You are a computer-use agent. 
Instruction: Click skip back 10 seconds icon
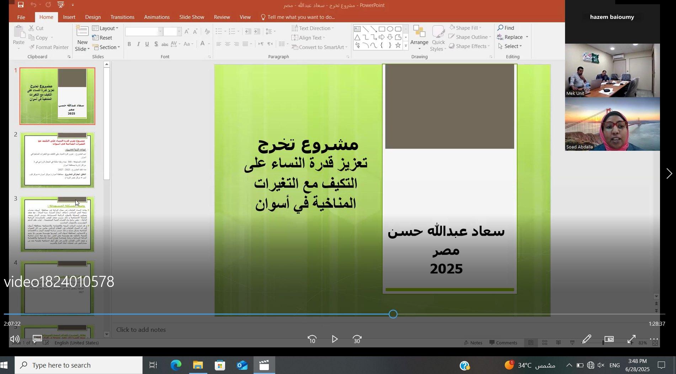312,340
